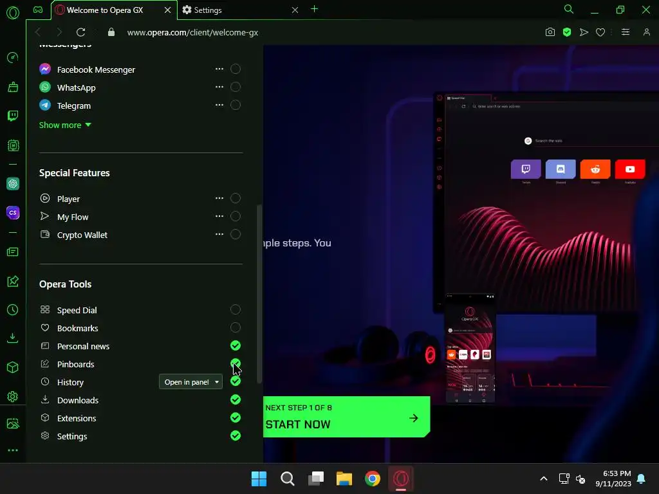
Task: Open GX Control speedometer sidebar icon
Action: (x=13, y=57)
